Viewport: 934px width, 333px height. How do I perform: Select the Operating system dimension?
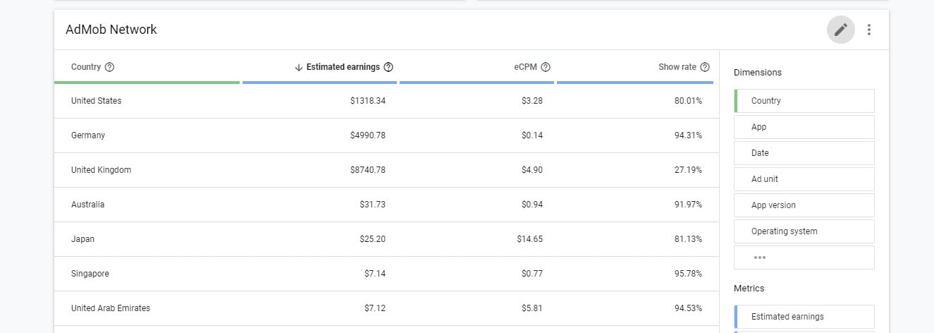(804, 231)
